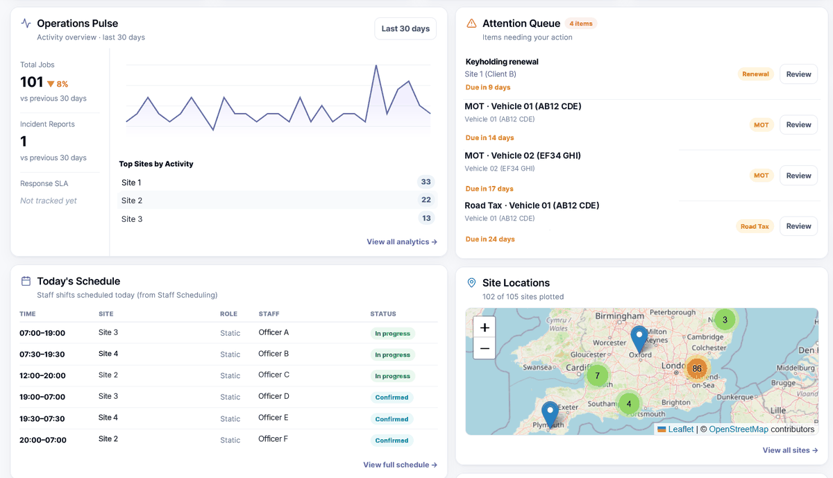
Task: Click the Today's Schedule calendar icon
Action: (x=26, y=281)
